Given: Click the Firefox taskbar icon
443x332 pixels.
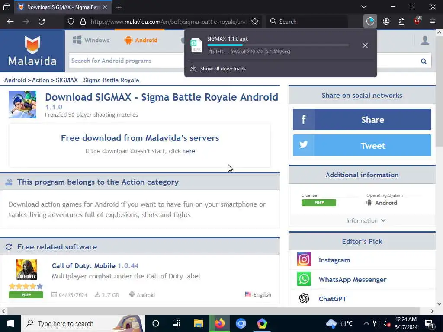Looking at the screenshot, I should coord(219,323).
